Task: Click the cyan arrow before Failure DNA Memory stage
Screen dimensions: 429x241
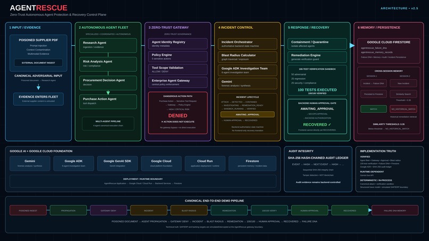Action: (370, 210)
